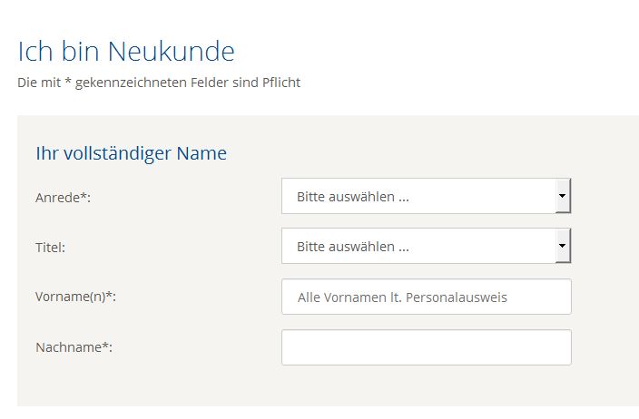Click the Vorname(n) input field

pyautogui.click(x=427, y=297)
